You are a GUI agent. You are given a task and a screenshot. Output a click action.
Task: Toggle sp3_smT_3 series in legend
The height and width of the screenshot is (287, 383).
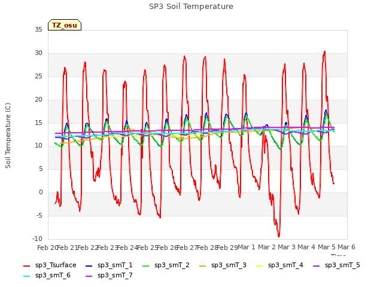coord(223,265)
